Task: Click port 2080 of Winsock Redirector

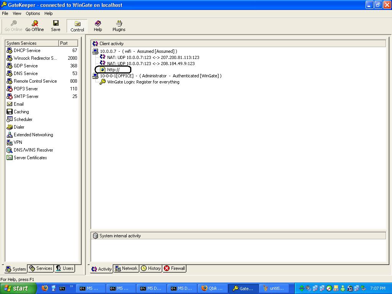Action: tap(72, 58)
